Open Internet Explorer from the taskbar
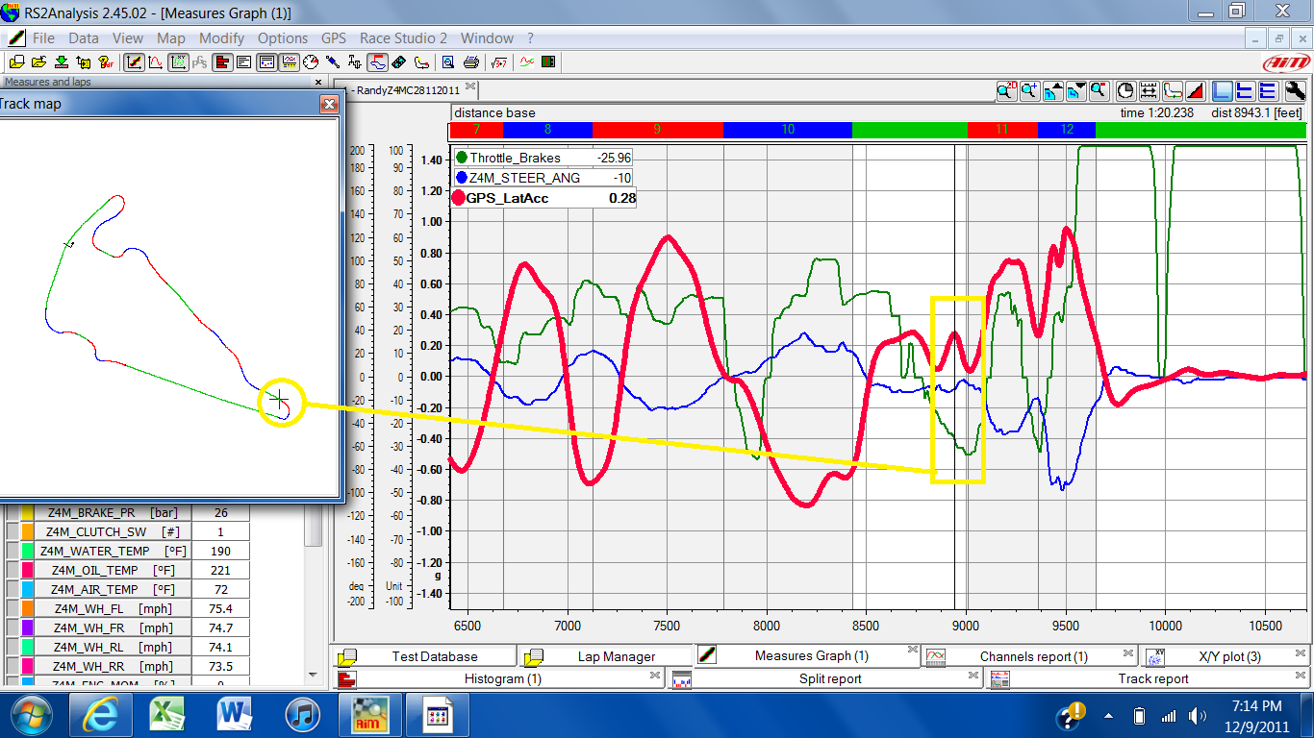1314x738 pixels. [x=101, y=715]
